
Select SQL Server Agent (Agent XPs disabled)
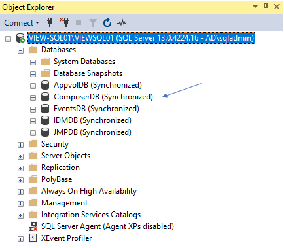click(x=107, y=226)
